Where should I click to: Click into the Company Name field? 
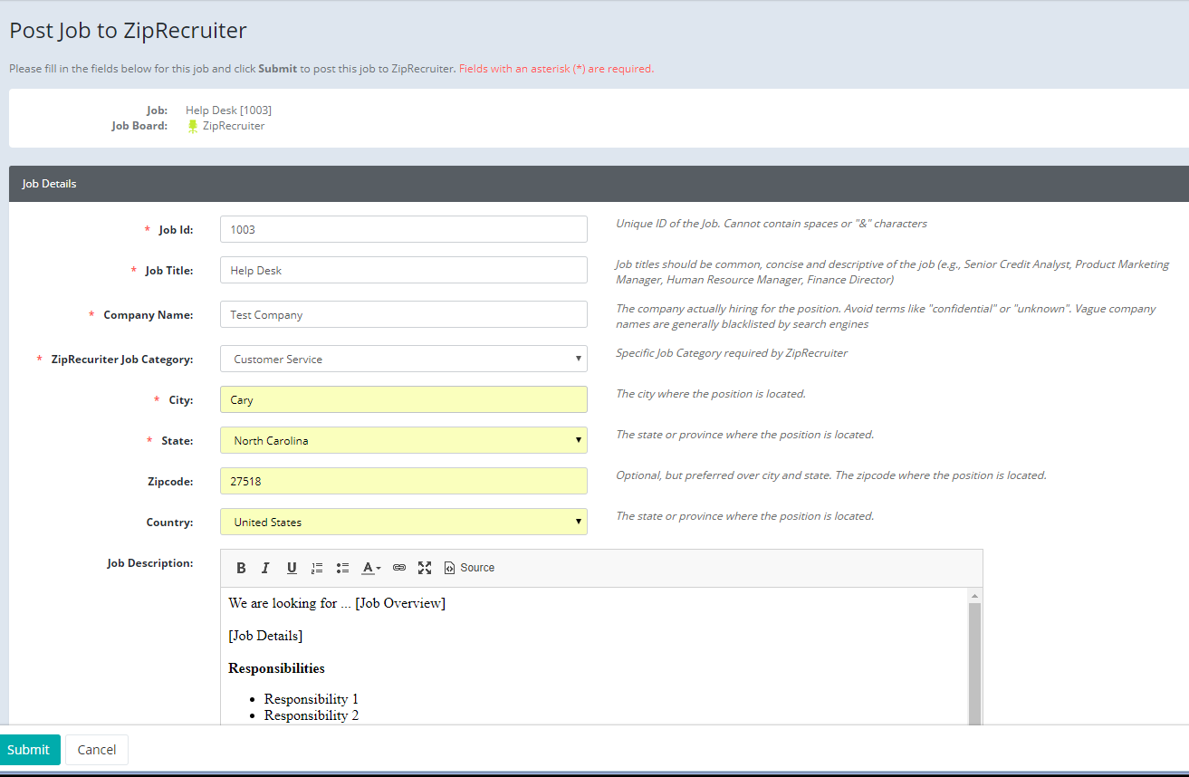403,314
